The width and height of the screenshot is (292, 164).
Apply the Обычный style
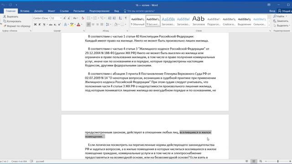[x=138, y=21]
